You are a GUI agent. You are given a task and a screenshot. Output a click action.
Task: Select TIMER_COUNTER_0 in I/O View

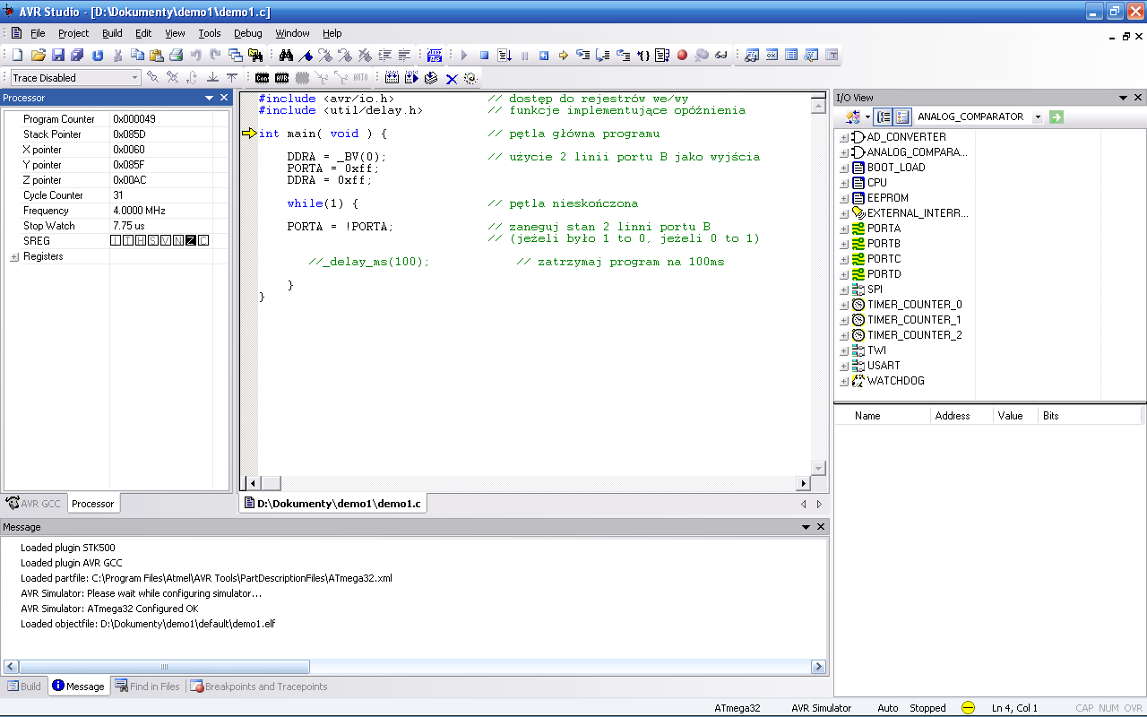click(x=914, y=305)
